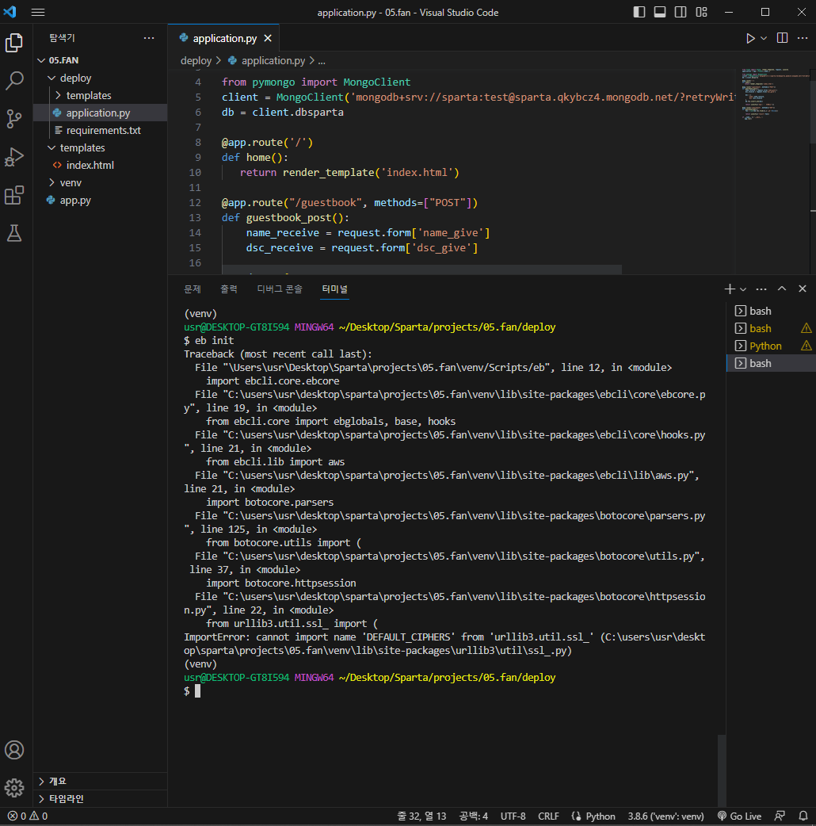Open requirements.txt in explorer
Screen dimensions: 816x826
[100, 130]
